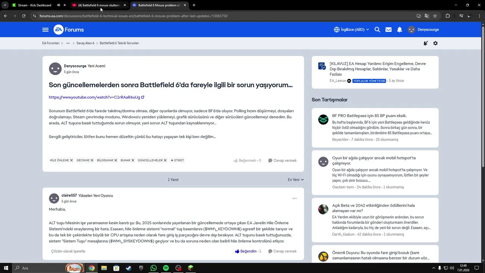Open the mobil hotspot discussion

click(x=374, y=160)
